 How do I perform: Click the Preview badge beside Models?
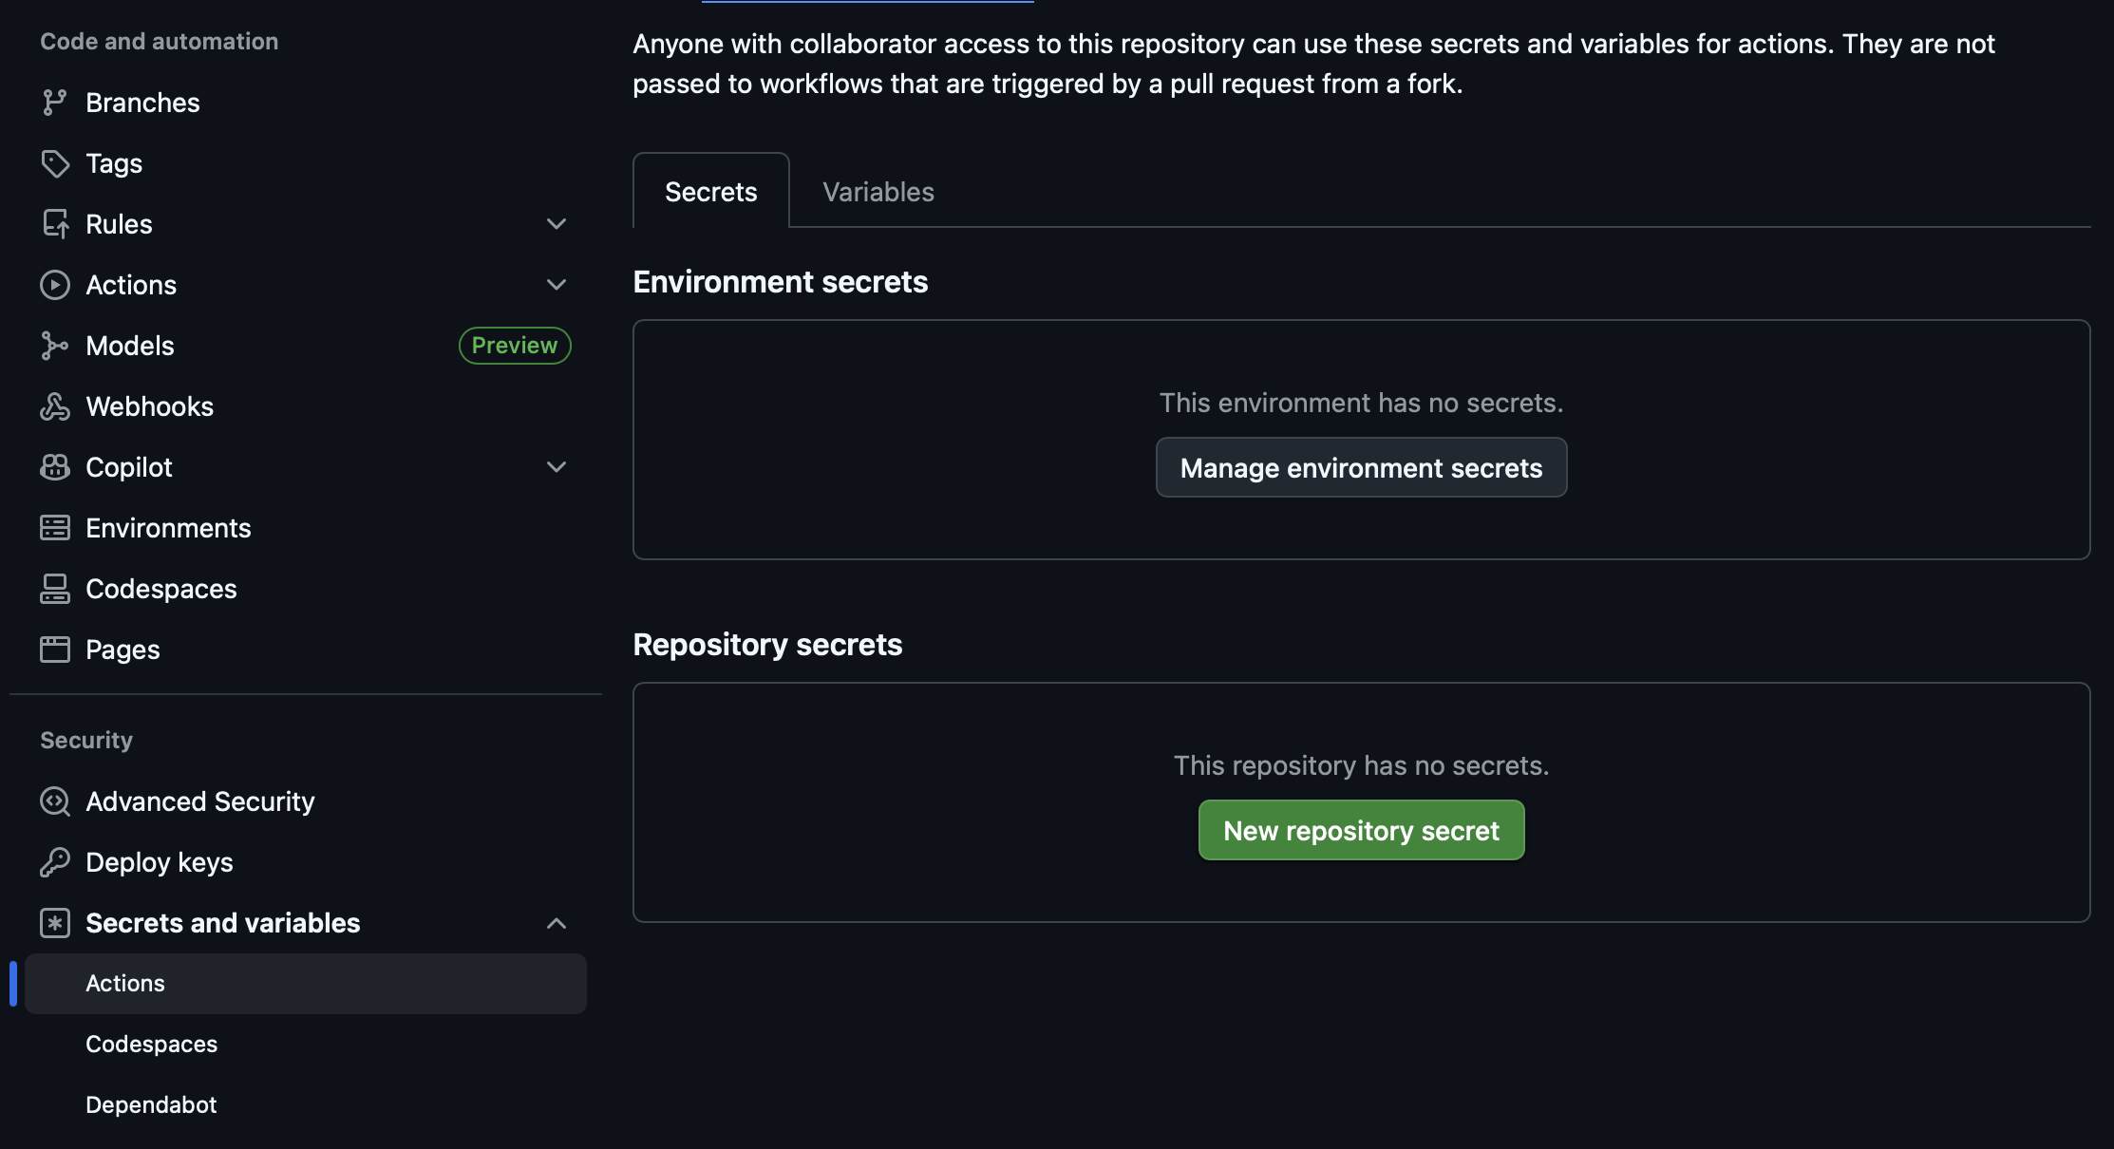coord(514,346)
